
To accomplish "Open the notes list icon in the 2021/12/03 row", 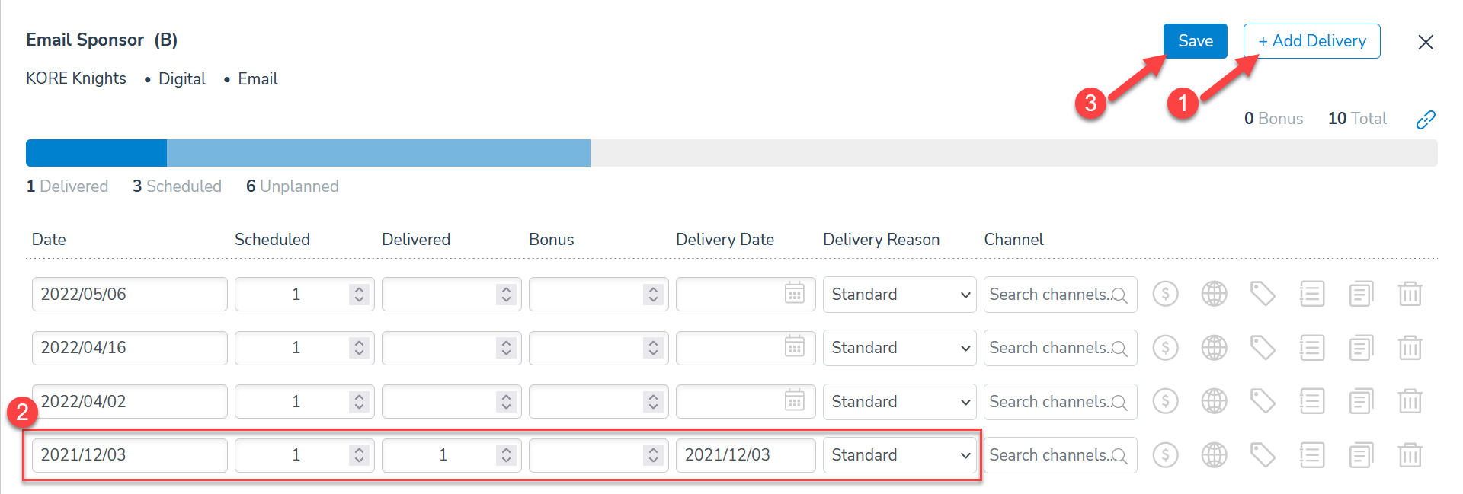I will (1311, 455).
